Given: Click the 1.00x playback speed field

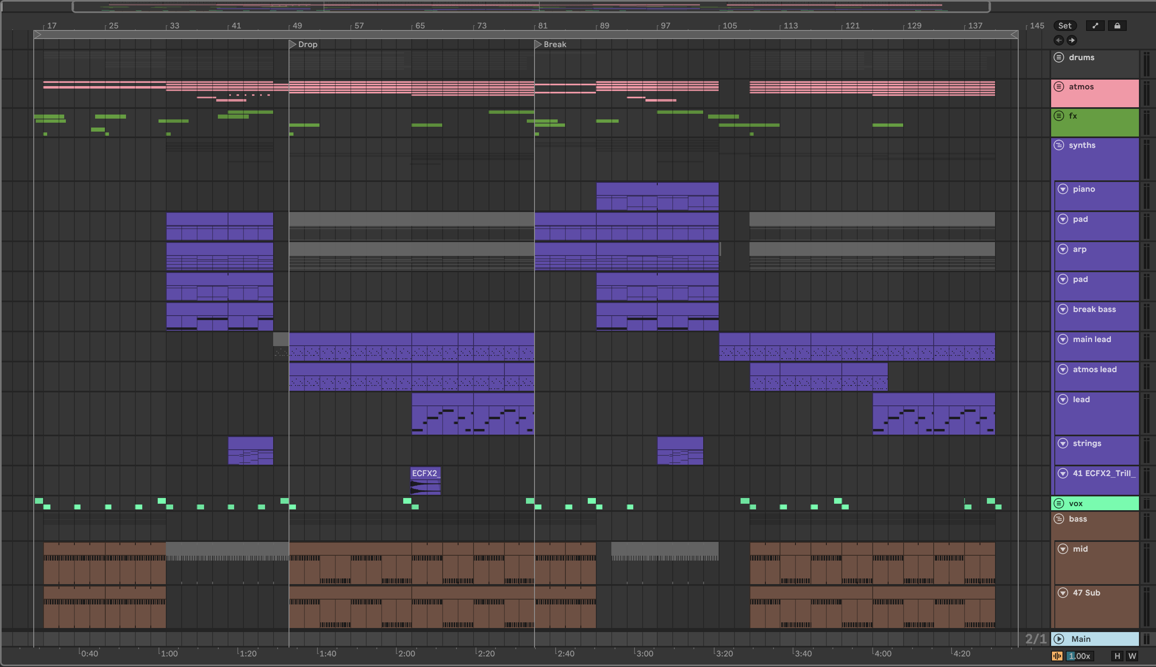Looking at the screenshot, I should click(1079, 656).
